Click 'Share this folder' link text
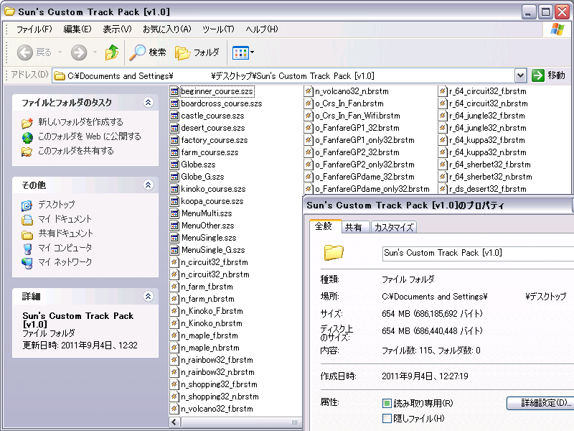The image size is (574, 431). point(76,151)
